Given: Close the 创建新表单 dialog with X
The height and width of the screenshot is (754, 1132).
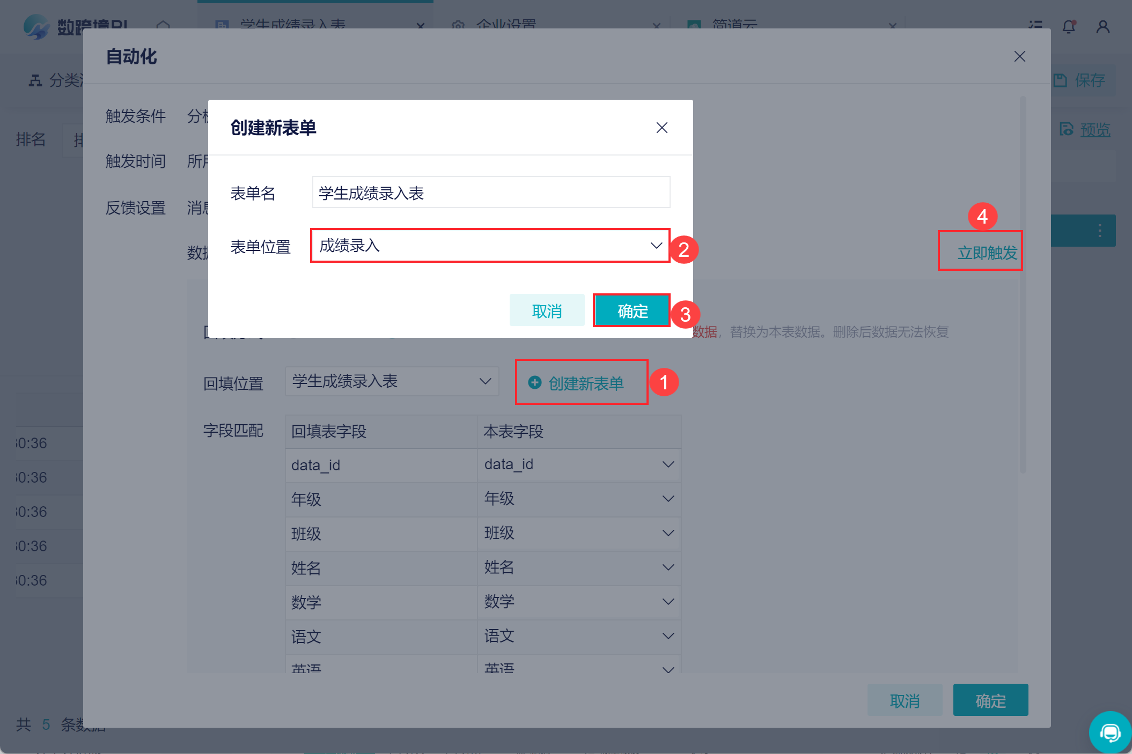Looking at the screenshot, I should tap(661, 128).
